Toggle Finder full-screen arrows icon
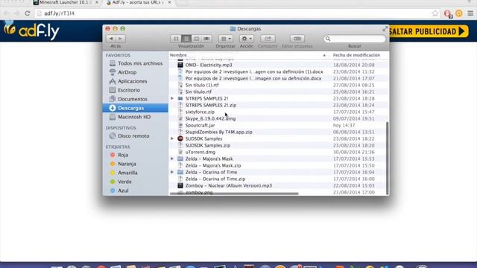Screen dimensions: 477x268 pyautogui.click(x=385, y=29)
